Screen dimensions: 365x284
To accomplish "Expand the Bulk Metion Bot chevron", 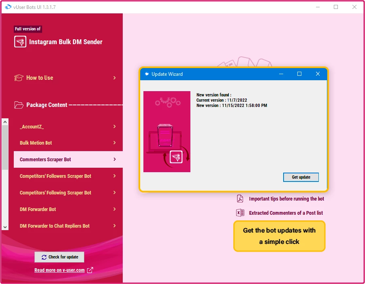I will coord(114,143).
